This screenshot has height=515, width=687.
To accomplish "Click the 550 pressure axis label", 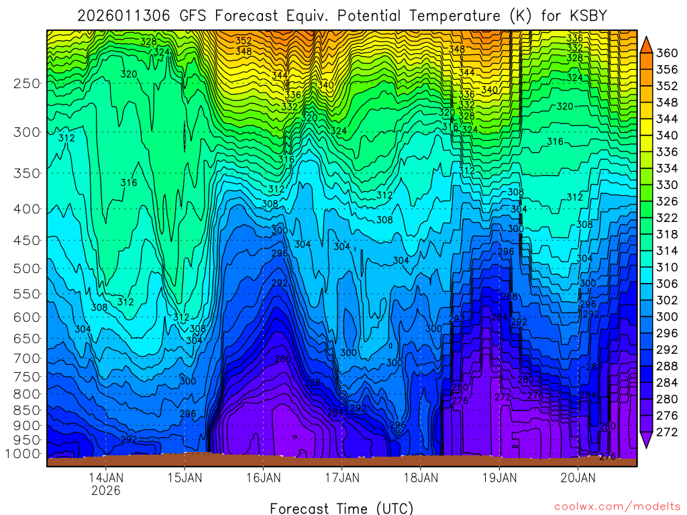I will coord(27,294).
